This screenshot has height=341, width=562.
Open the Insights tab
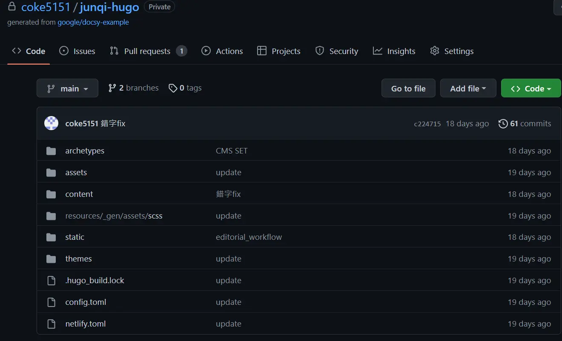coord(394,51)
